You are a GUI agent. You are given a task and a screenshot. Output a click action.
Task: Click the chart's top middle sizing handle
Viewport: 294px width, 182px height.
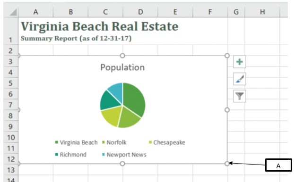pyautogui.click(x=122, y=56)
